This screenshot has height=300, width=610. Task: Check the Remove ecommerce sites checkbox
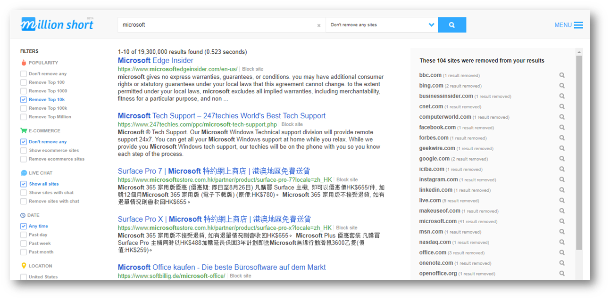click(24, 159)
